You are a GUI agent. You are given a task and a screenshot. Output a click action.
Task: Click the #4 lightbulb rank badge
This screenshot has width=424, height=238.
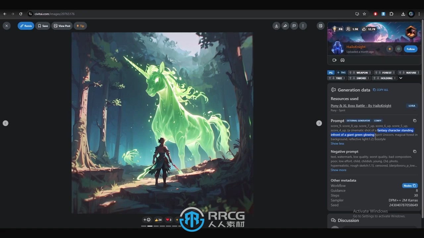(338, 29)
